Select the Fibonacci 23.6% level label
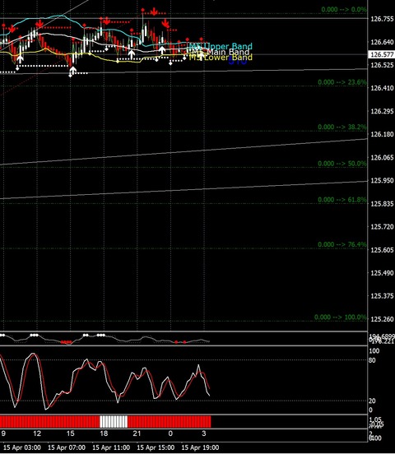 click(x=342, y=82)
